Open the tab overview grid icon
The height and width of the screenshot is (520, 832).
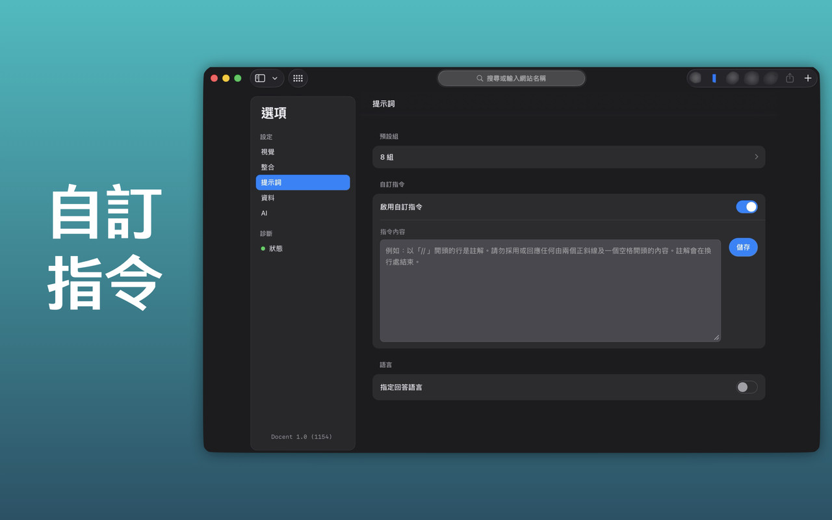point(298,78)
